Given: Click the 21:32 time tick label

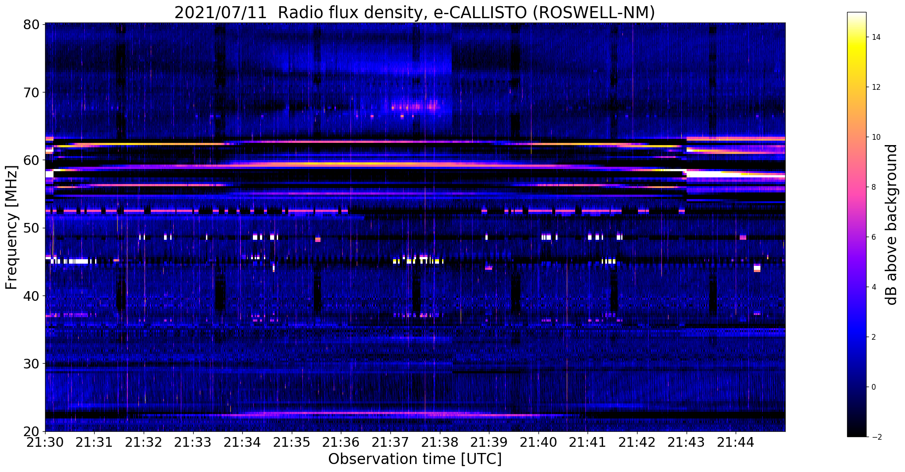Looking at the screenshot, I should (143, 442).
